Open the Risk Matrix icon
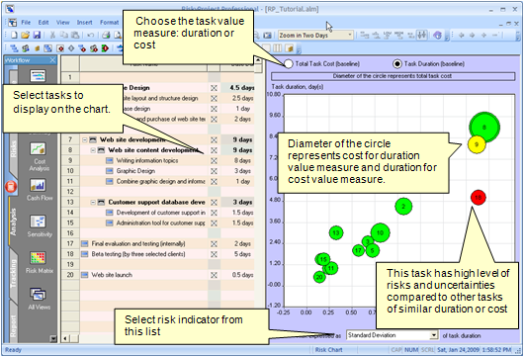524x357 pixels. pos(39,258)
